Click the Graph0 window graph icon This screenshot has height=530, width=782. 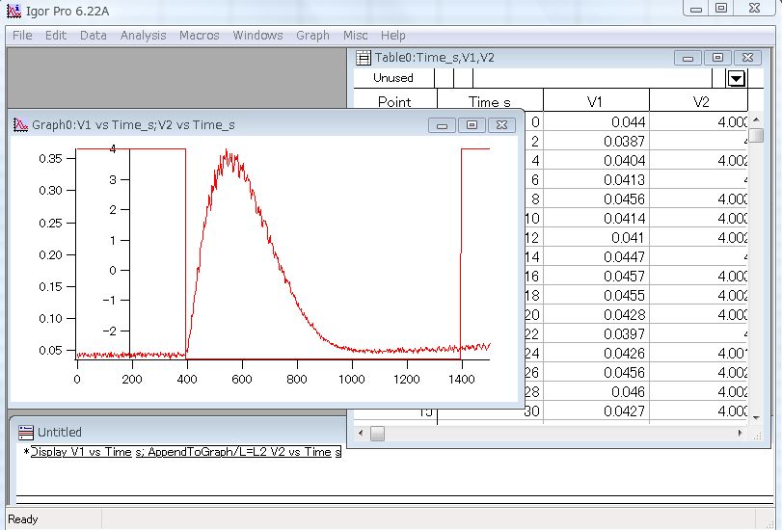(x=20, y=124)
